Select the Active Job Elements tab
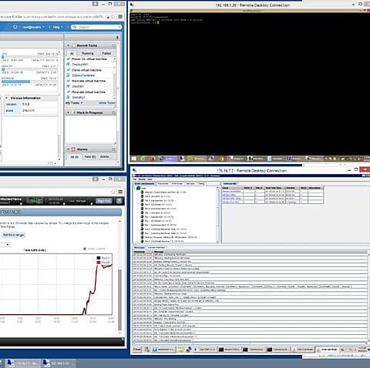This screenshot has width=370, height=368. [145, 184]
